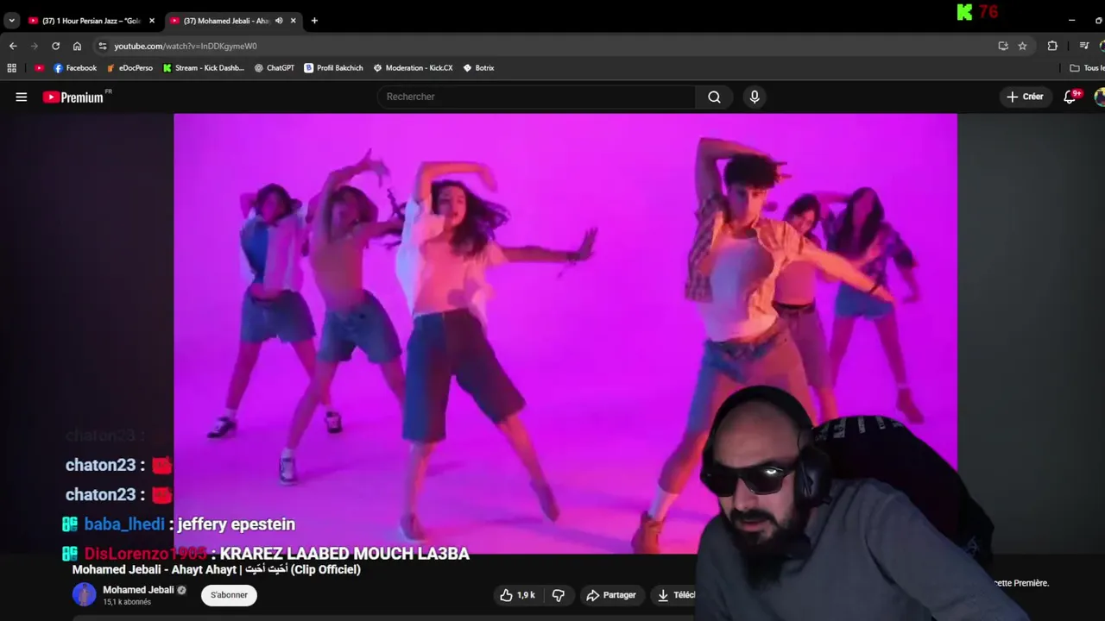
Task: Open the Chrome apps grid shortcut
Action: [x=12, y=68]
